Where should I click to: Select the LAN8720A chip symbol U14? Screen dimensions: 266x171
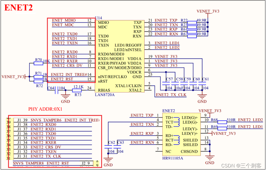(x=120, y=56)
